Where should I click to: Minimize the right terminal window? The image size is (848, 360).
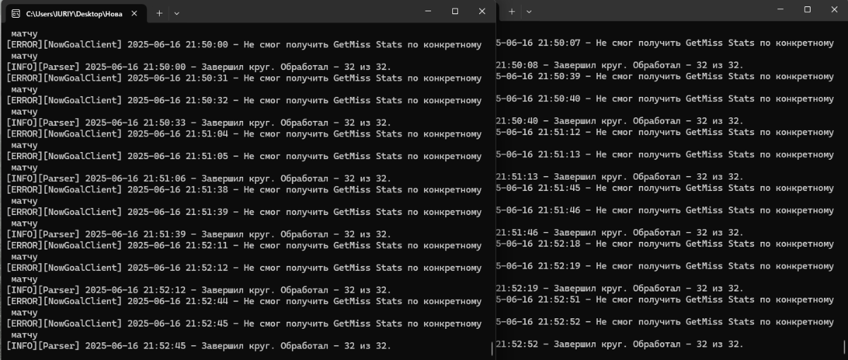779,10
